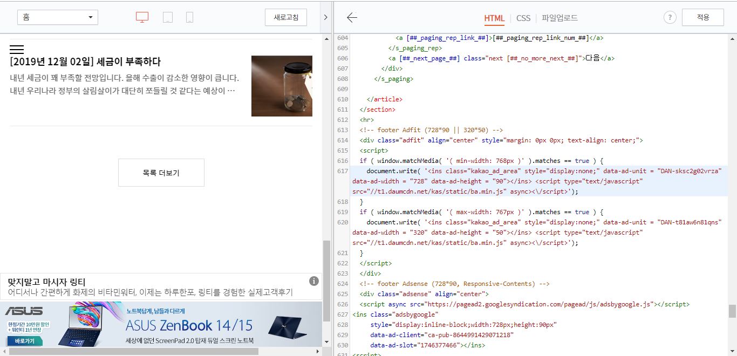Screen dimensions: 737x356
Task: Click the ASUS ZenBook banner ad
Action: coord(161,324)
